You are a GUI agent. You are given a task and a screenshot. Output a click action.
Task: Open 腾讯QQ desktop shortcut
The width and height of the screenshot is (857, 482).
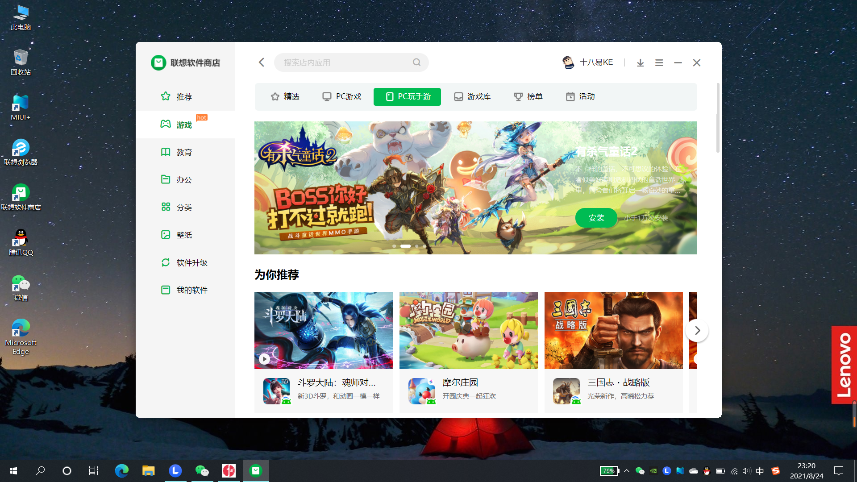click(x=21, y=243)
